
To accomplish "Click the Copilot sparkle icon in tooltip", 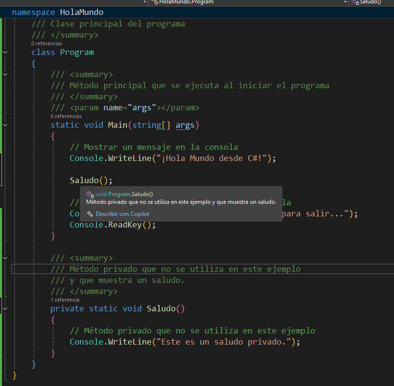I will click(x=89, y=214).
